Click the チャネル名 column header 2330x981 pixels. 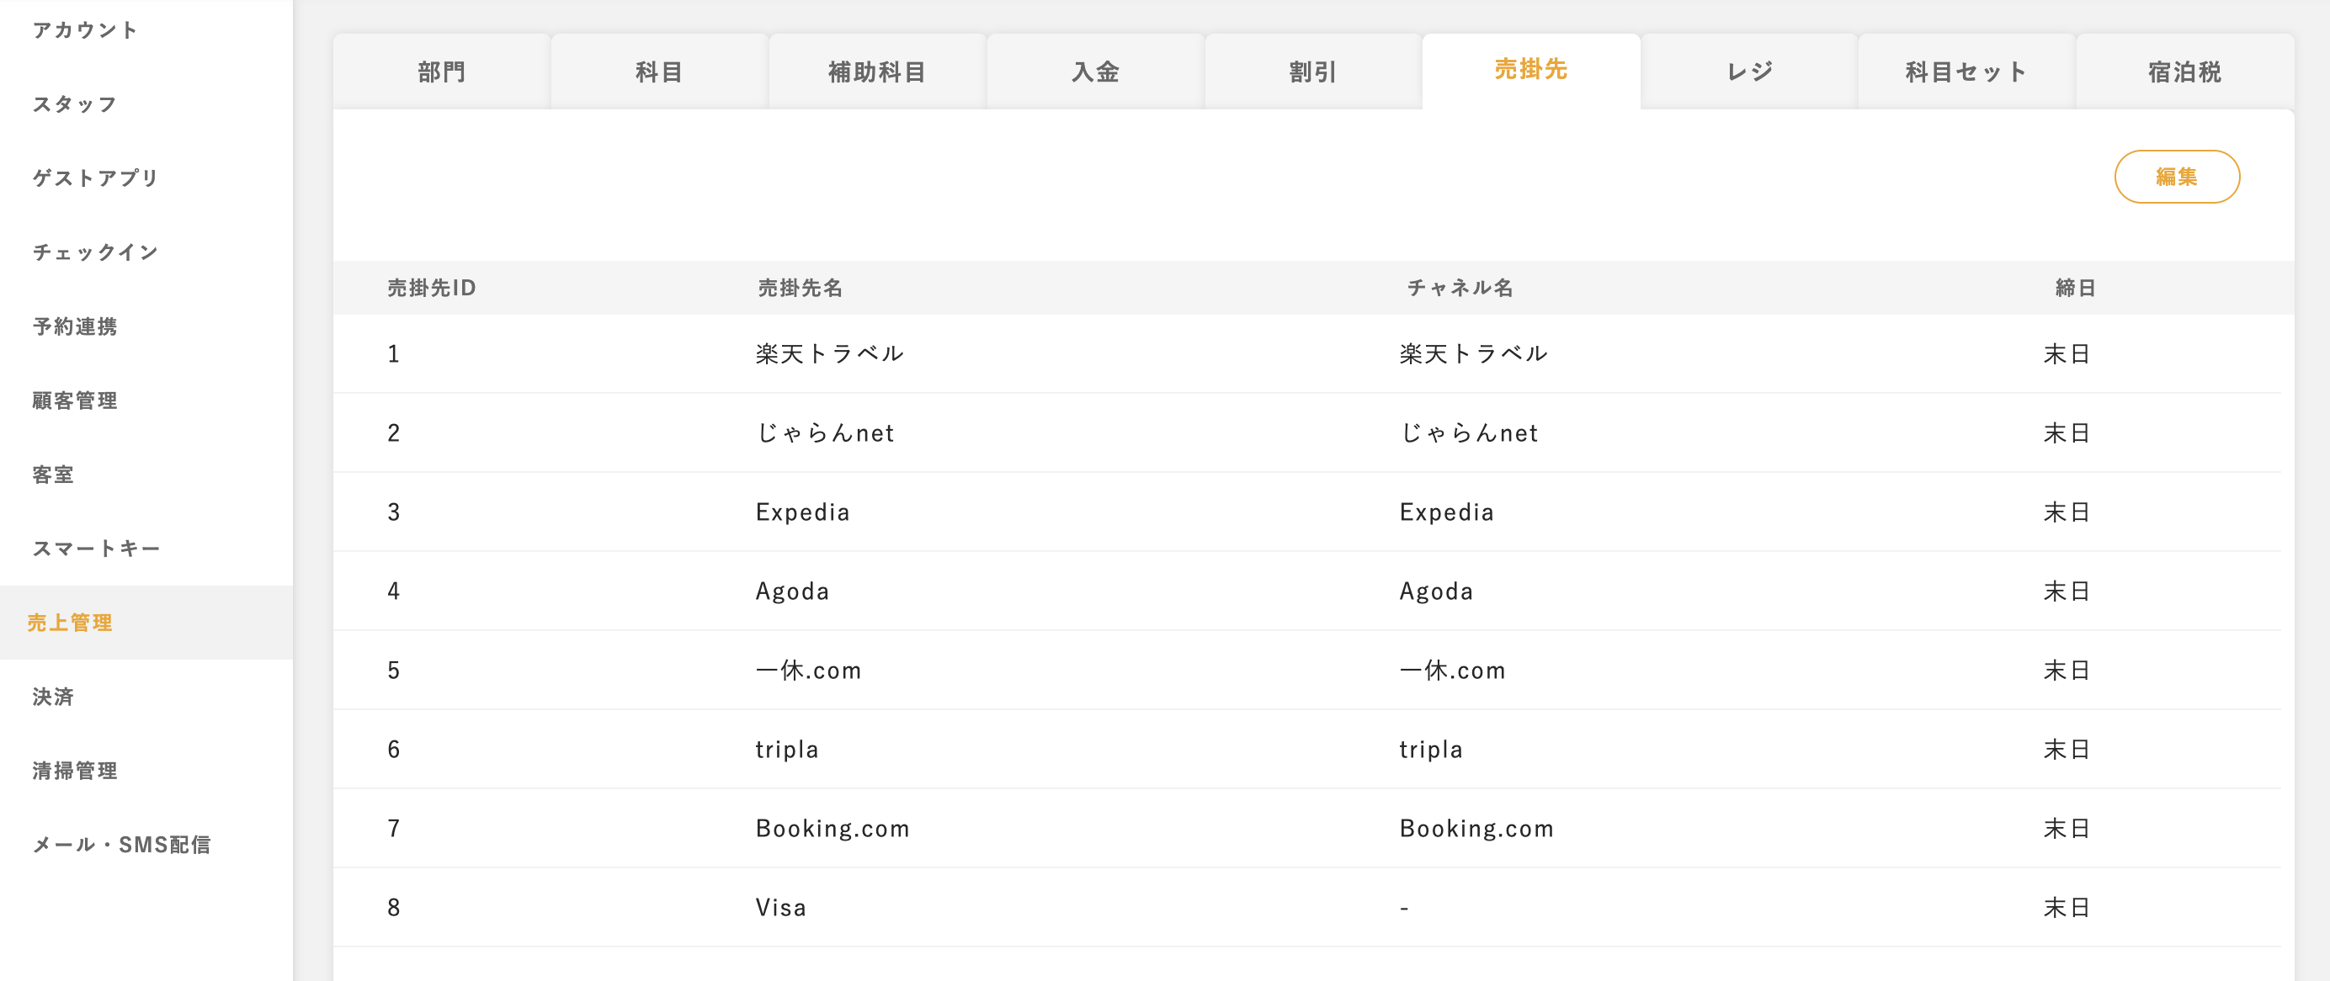pos(1460,288)
